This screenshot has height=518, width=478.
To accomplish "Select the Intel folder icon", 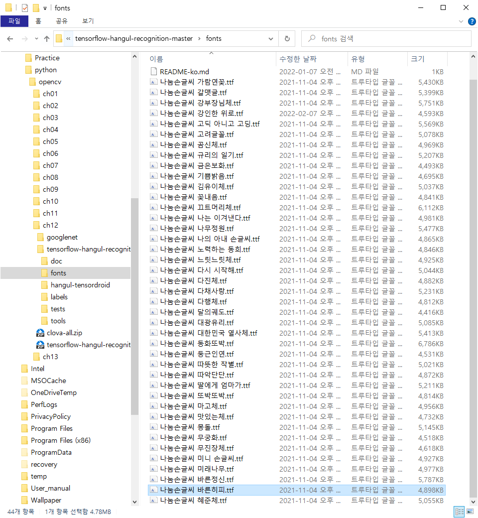I will pos(24,369).
